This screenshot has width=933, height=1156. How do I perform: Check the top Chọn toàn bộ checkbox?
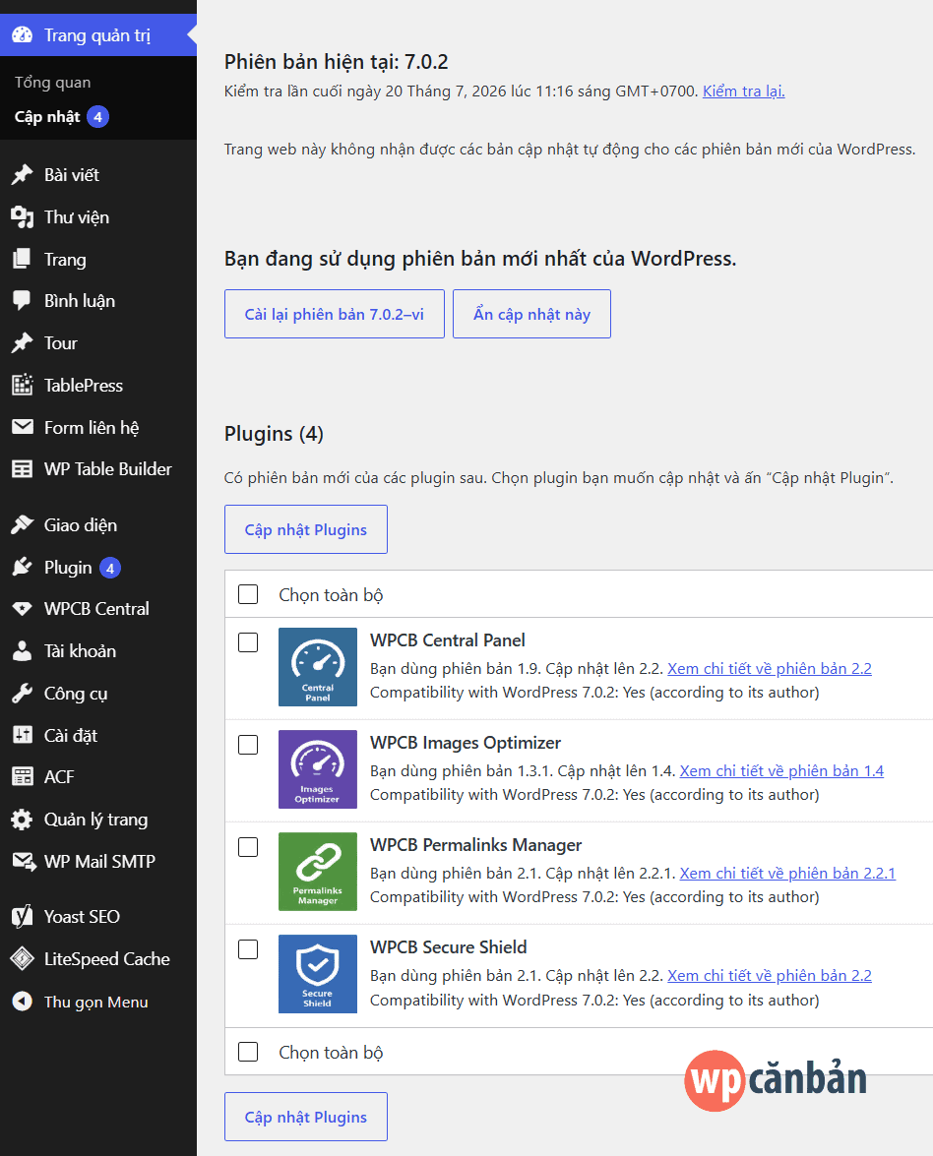(x=248, y=594)
